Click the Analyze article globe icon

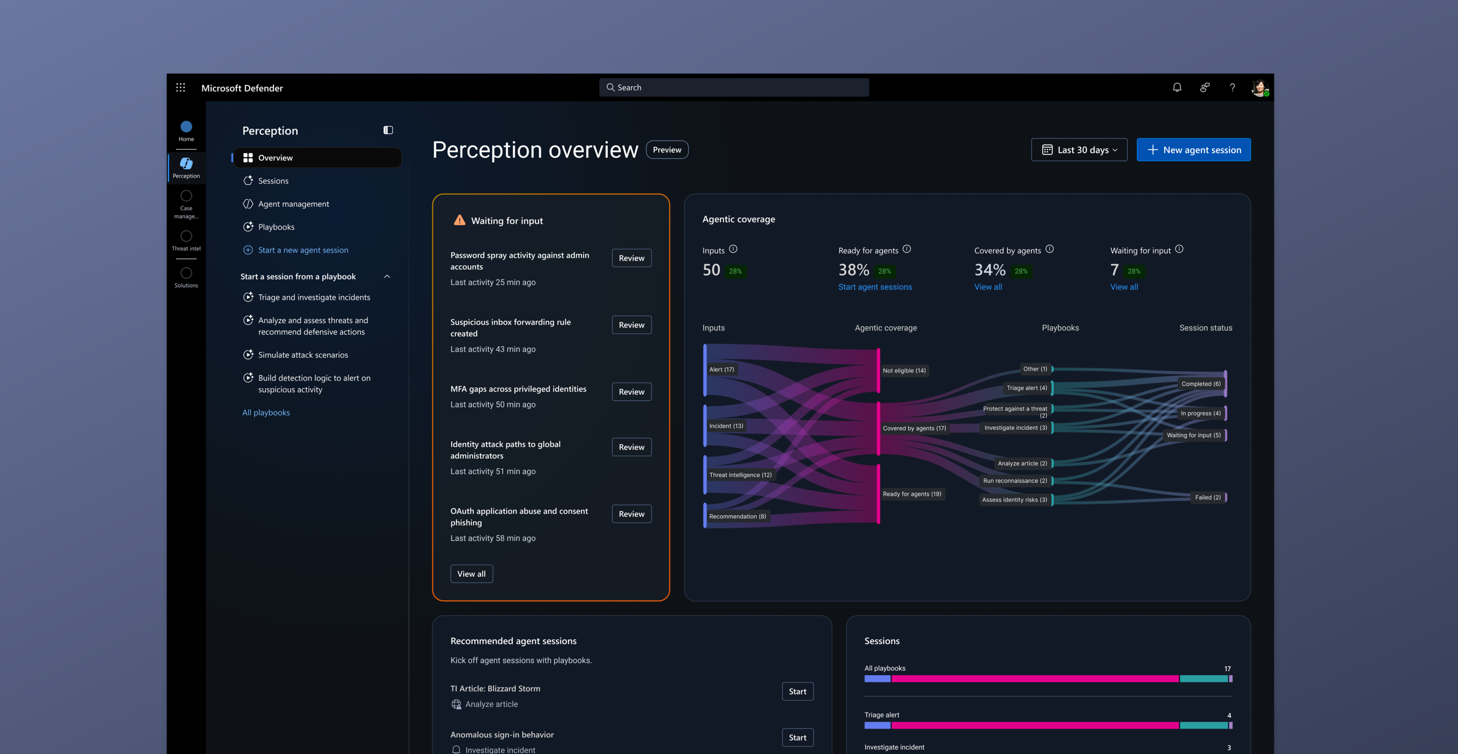click(456, 704)
